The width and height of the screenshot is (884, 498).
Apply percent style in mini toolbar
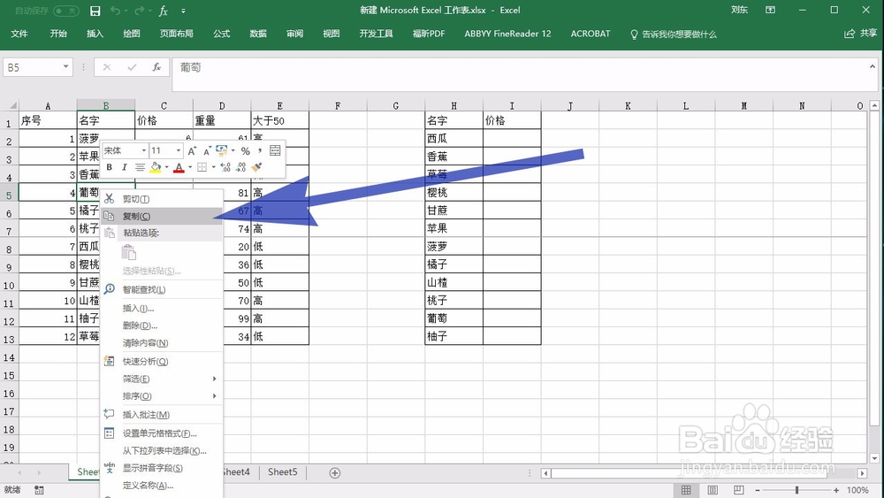click(x=245, y=151)
